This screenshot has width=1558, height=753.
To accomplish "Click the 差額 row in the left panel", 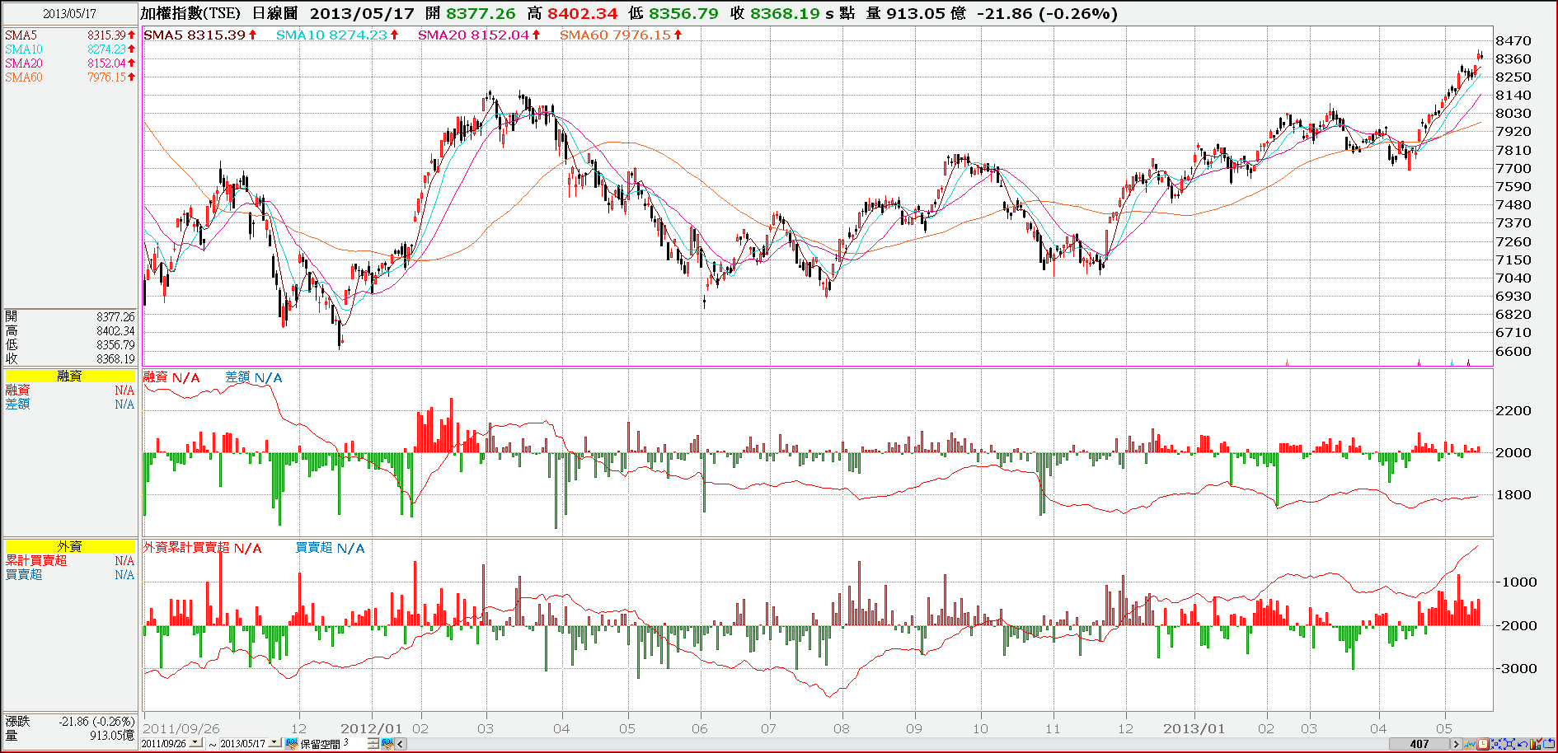I will [69, 405].
